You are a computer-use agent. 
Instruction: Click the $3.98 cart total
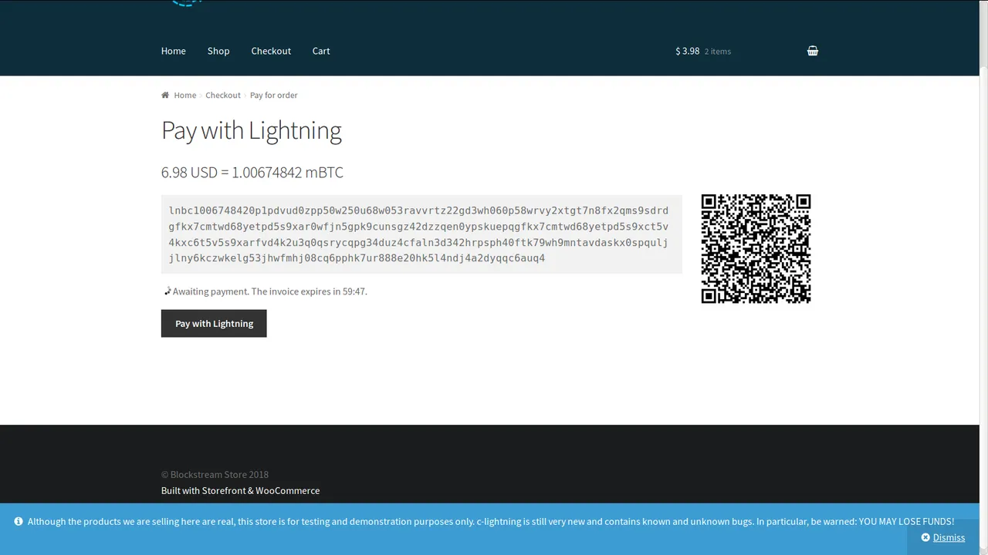(x=688, y=51)
